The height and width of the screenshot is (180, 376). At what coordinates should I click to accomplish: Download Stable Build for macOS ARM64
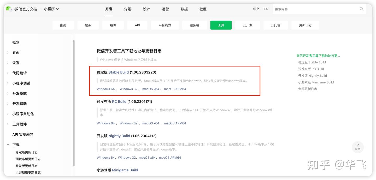175,89
